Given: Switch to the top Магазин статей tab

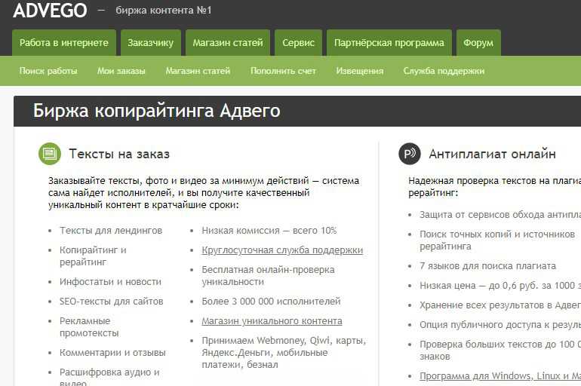Looking at the screenshot, I should pyautogui.click(x=228, y=42).
